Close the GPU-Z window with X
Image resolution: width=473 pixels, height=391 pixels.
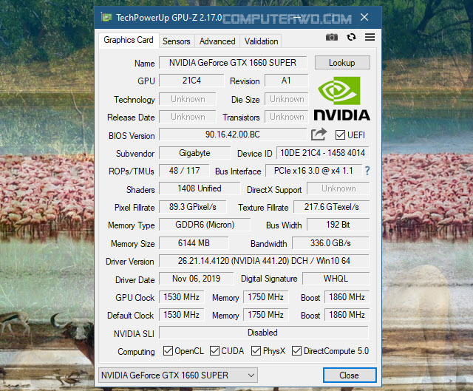[x=364, y=17]
